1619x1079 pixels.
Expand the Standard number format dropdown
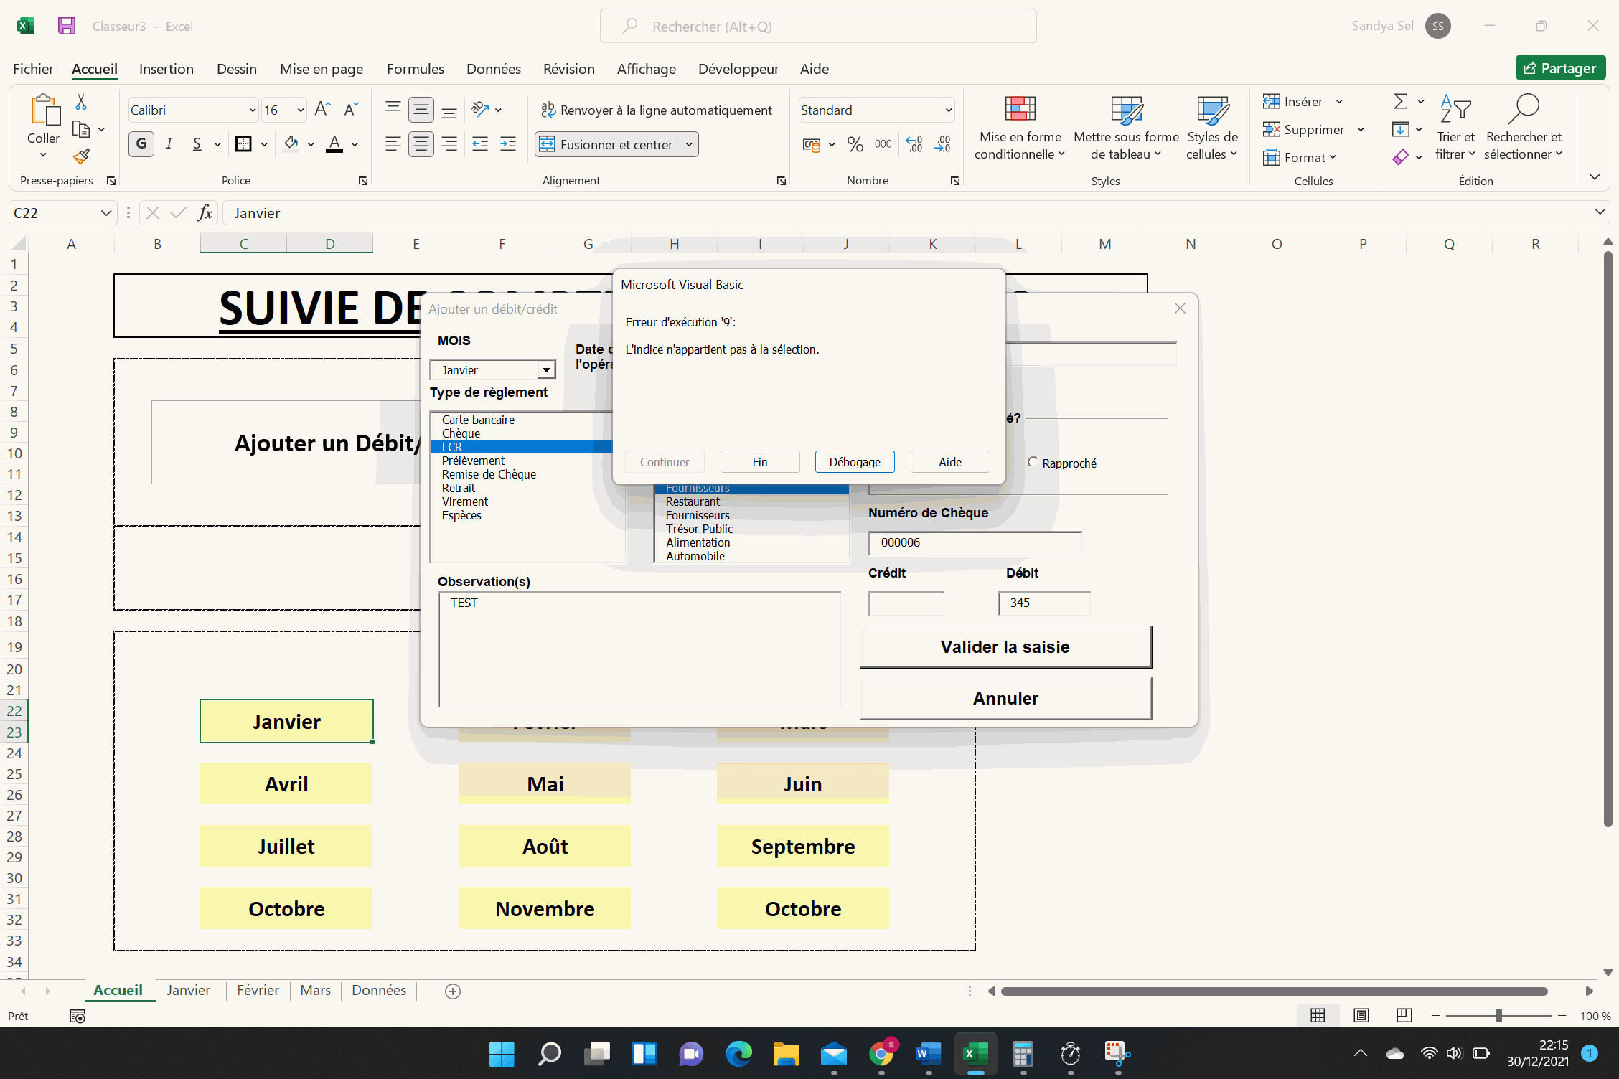948,110
